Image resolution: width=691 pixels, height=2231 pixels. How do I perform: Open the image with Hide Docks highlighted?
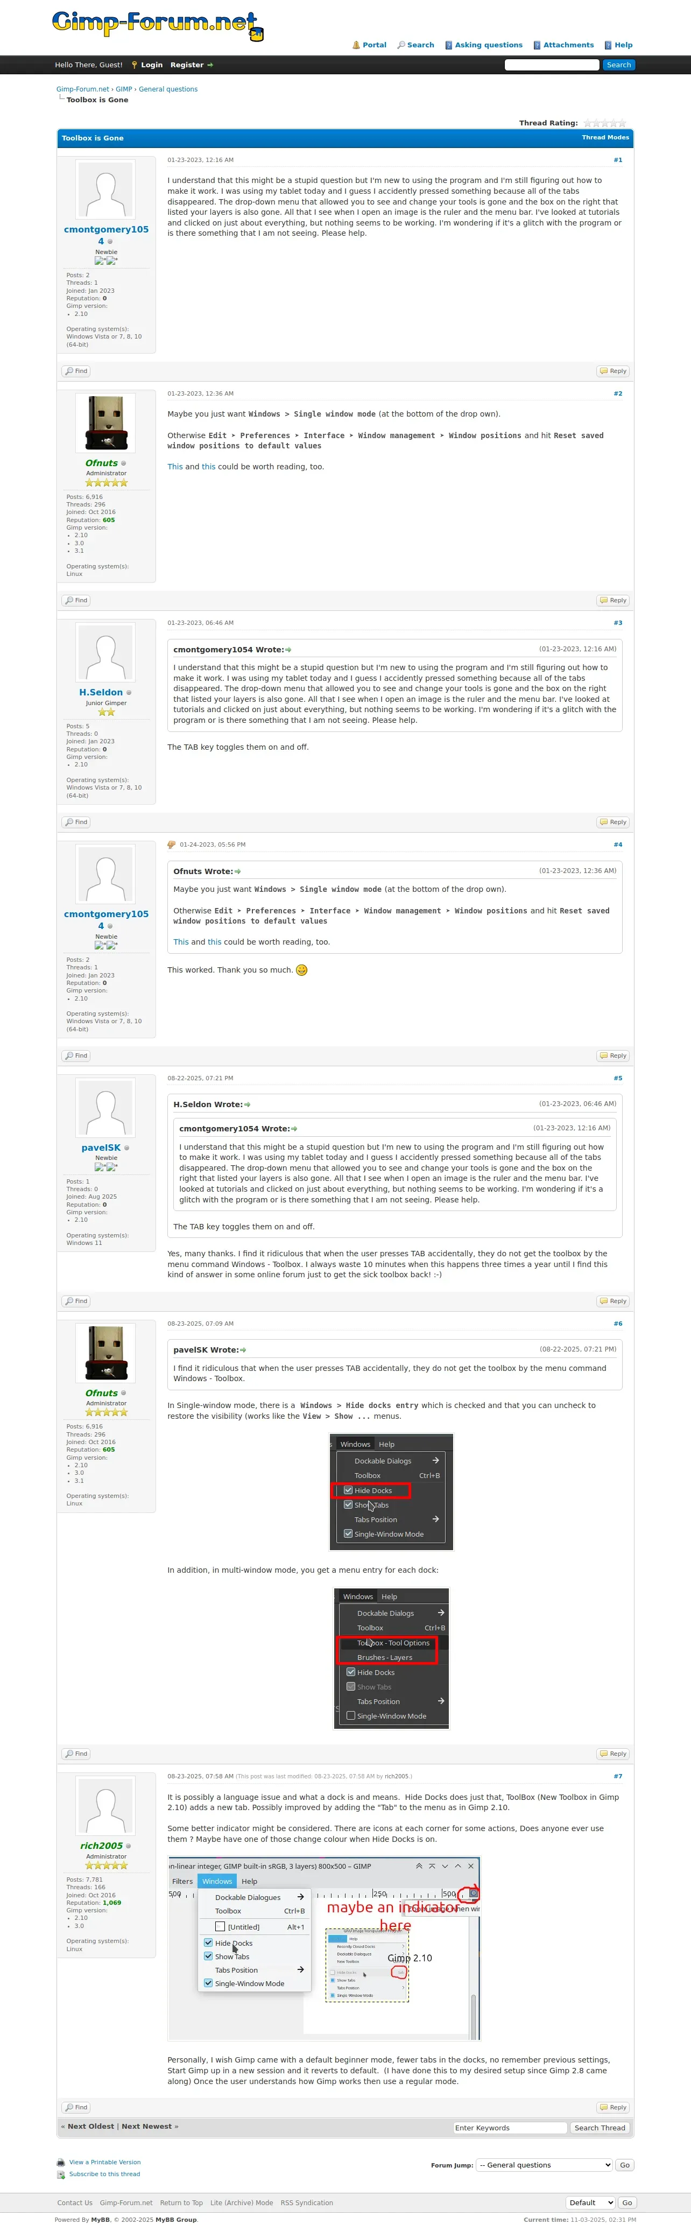coord(391,1492)
